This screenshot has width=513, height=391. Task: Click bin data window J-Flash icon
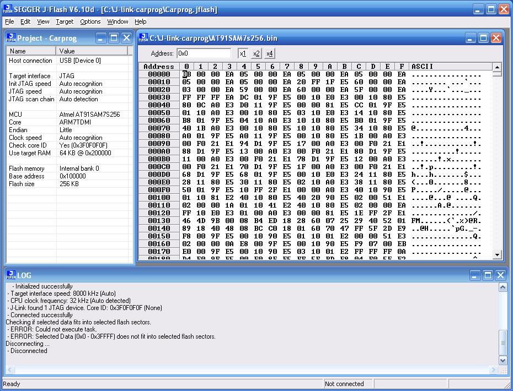[x=143, y=38]
